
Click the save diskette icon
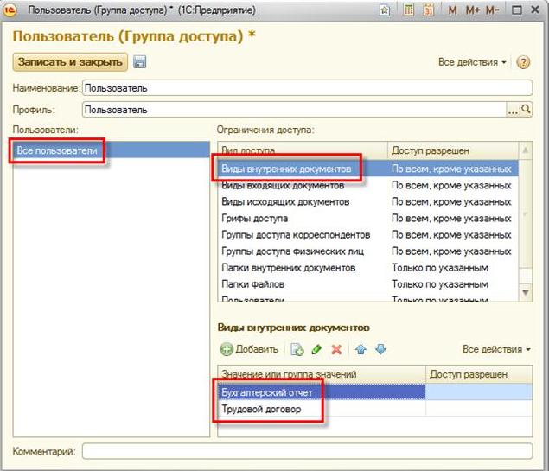click(140, 62)
